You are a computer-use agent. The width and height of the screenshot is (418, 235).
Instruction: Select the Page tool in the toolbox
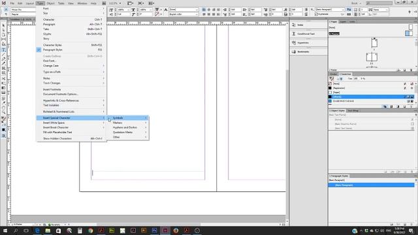3,35
